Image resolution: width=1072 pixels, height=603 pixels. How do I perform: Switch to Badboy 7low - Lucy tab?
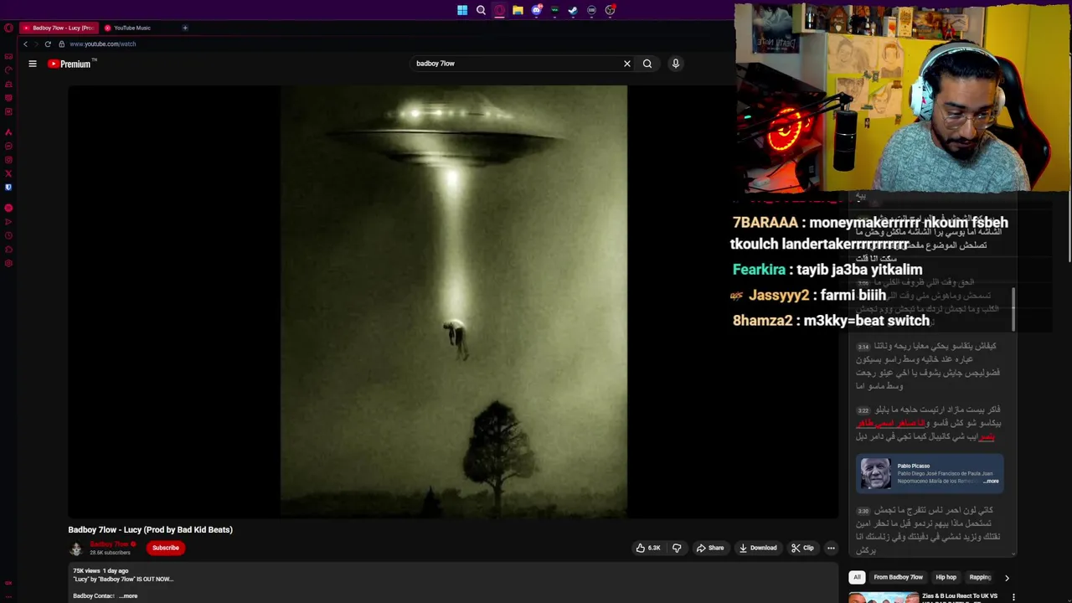click(x=59, y=28)
